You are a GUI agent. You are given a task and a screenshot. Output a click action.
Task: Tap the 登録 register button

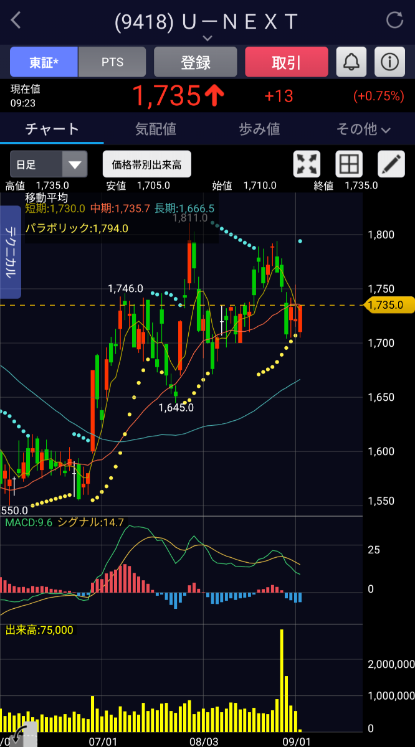coord(196,62)
